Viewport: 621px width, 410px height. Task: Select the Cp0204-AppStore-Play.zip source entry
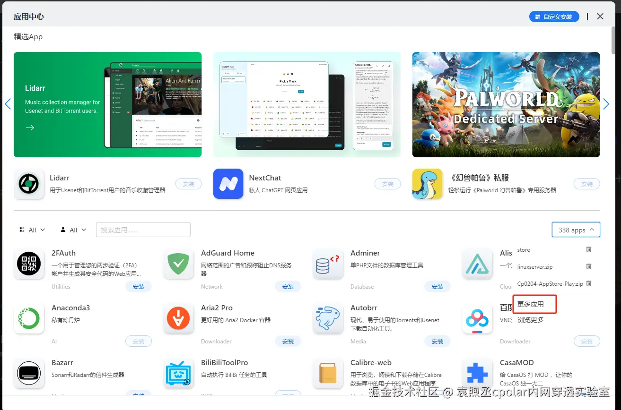(x=550, y=284)
